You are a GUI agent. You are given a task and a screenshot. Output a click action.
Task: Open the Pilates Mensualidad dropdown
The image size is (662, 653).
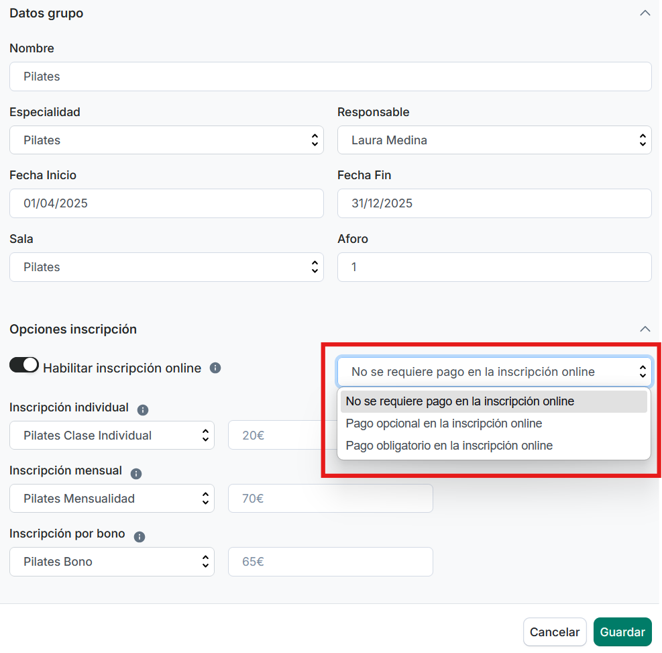pyautogui.click(x=112, y=499)
